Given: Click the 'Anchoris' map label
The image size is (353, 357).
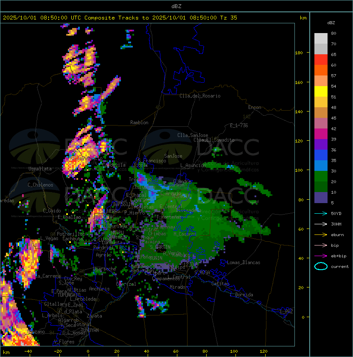Looking at the screenshot, I should point(99,289).
